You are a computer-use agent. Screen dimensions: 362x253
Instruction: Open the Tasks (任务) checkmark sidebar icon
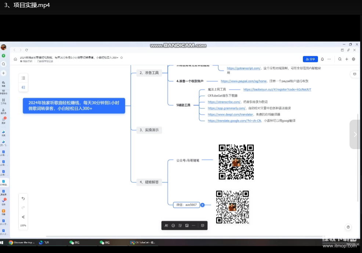point(3,202)
